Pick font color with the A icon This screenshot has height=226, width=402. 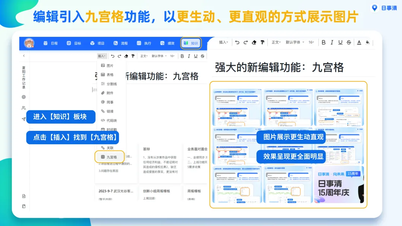(x=359, y=42)
